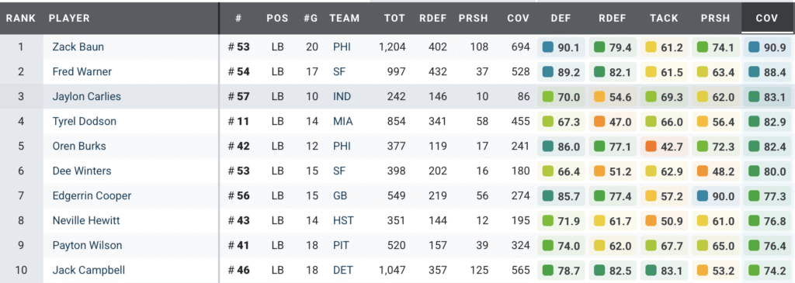
Task: Click Tyrel Dodson's orange RDEF 47.0 swatch
Action: pos(600,122)
